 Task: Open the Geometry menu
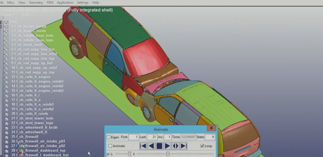pyautogui.click(x=36, y=3)
